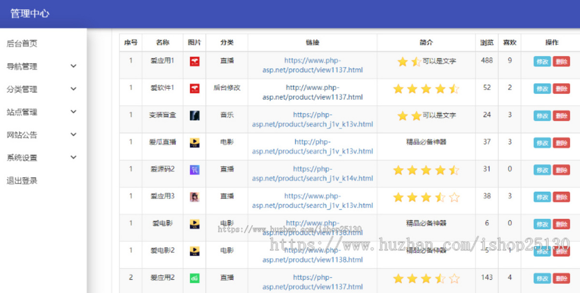Click the 操作 column header
The image size is (580, 293).
tap(552, 42)
